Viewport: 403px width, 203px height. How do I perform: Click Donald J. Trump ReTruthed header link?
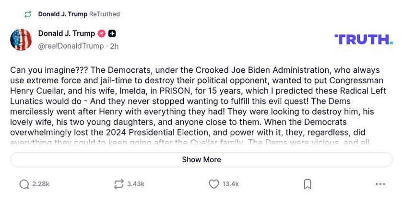coord(63,14)
